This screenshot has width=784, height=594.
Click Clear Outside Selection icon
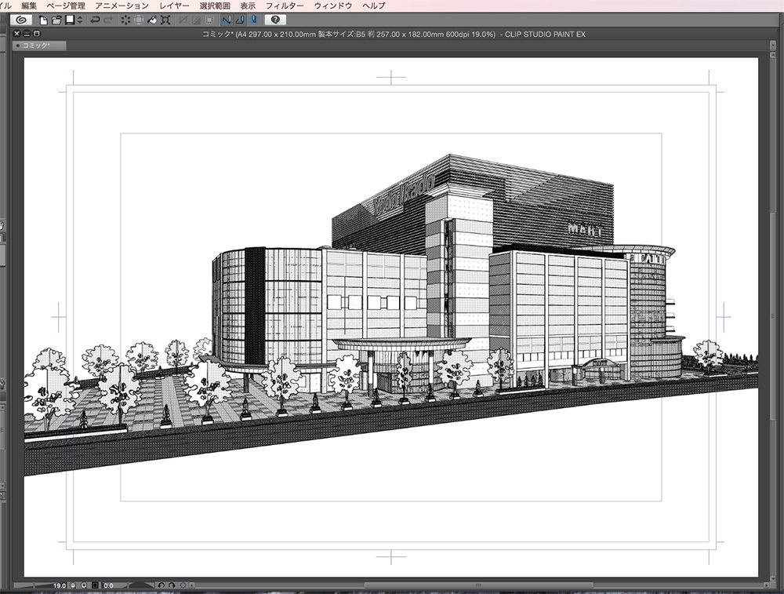point(139,20)
